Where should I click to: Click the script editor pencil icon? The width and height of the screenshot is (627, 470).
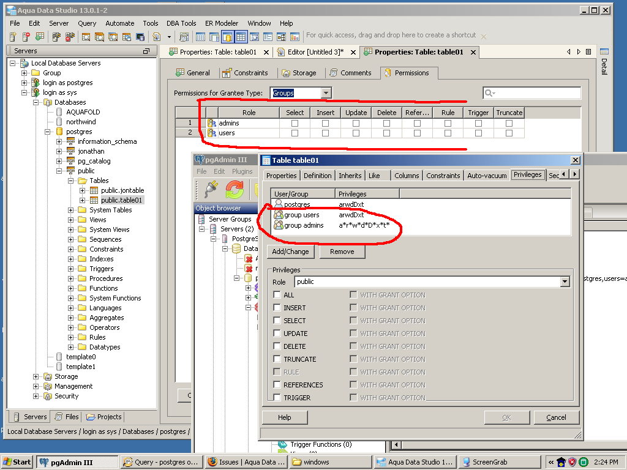tap(157, 37)
